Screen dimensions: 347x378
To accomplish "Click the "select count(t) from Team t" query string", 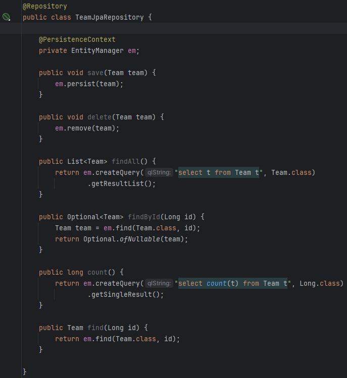I will (233, 283).
